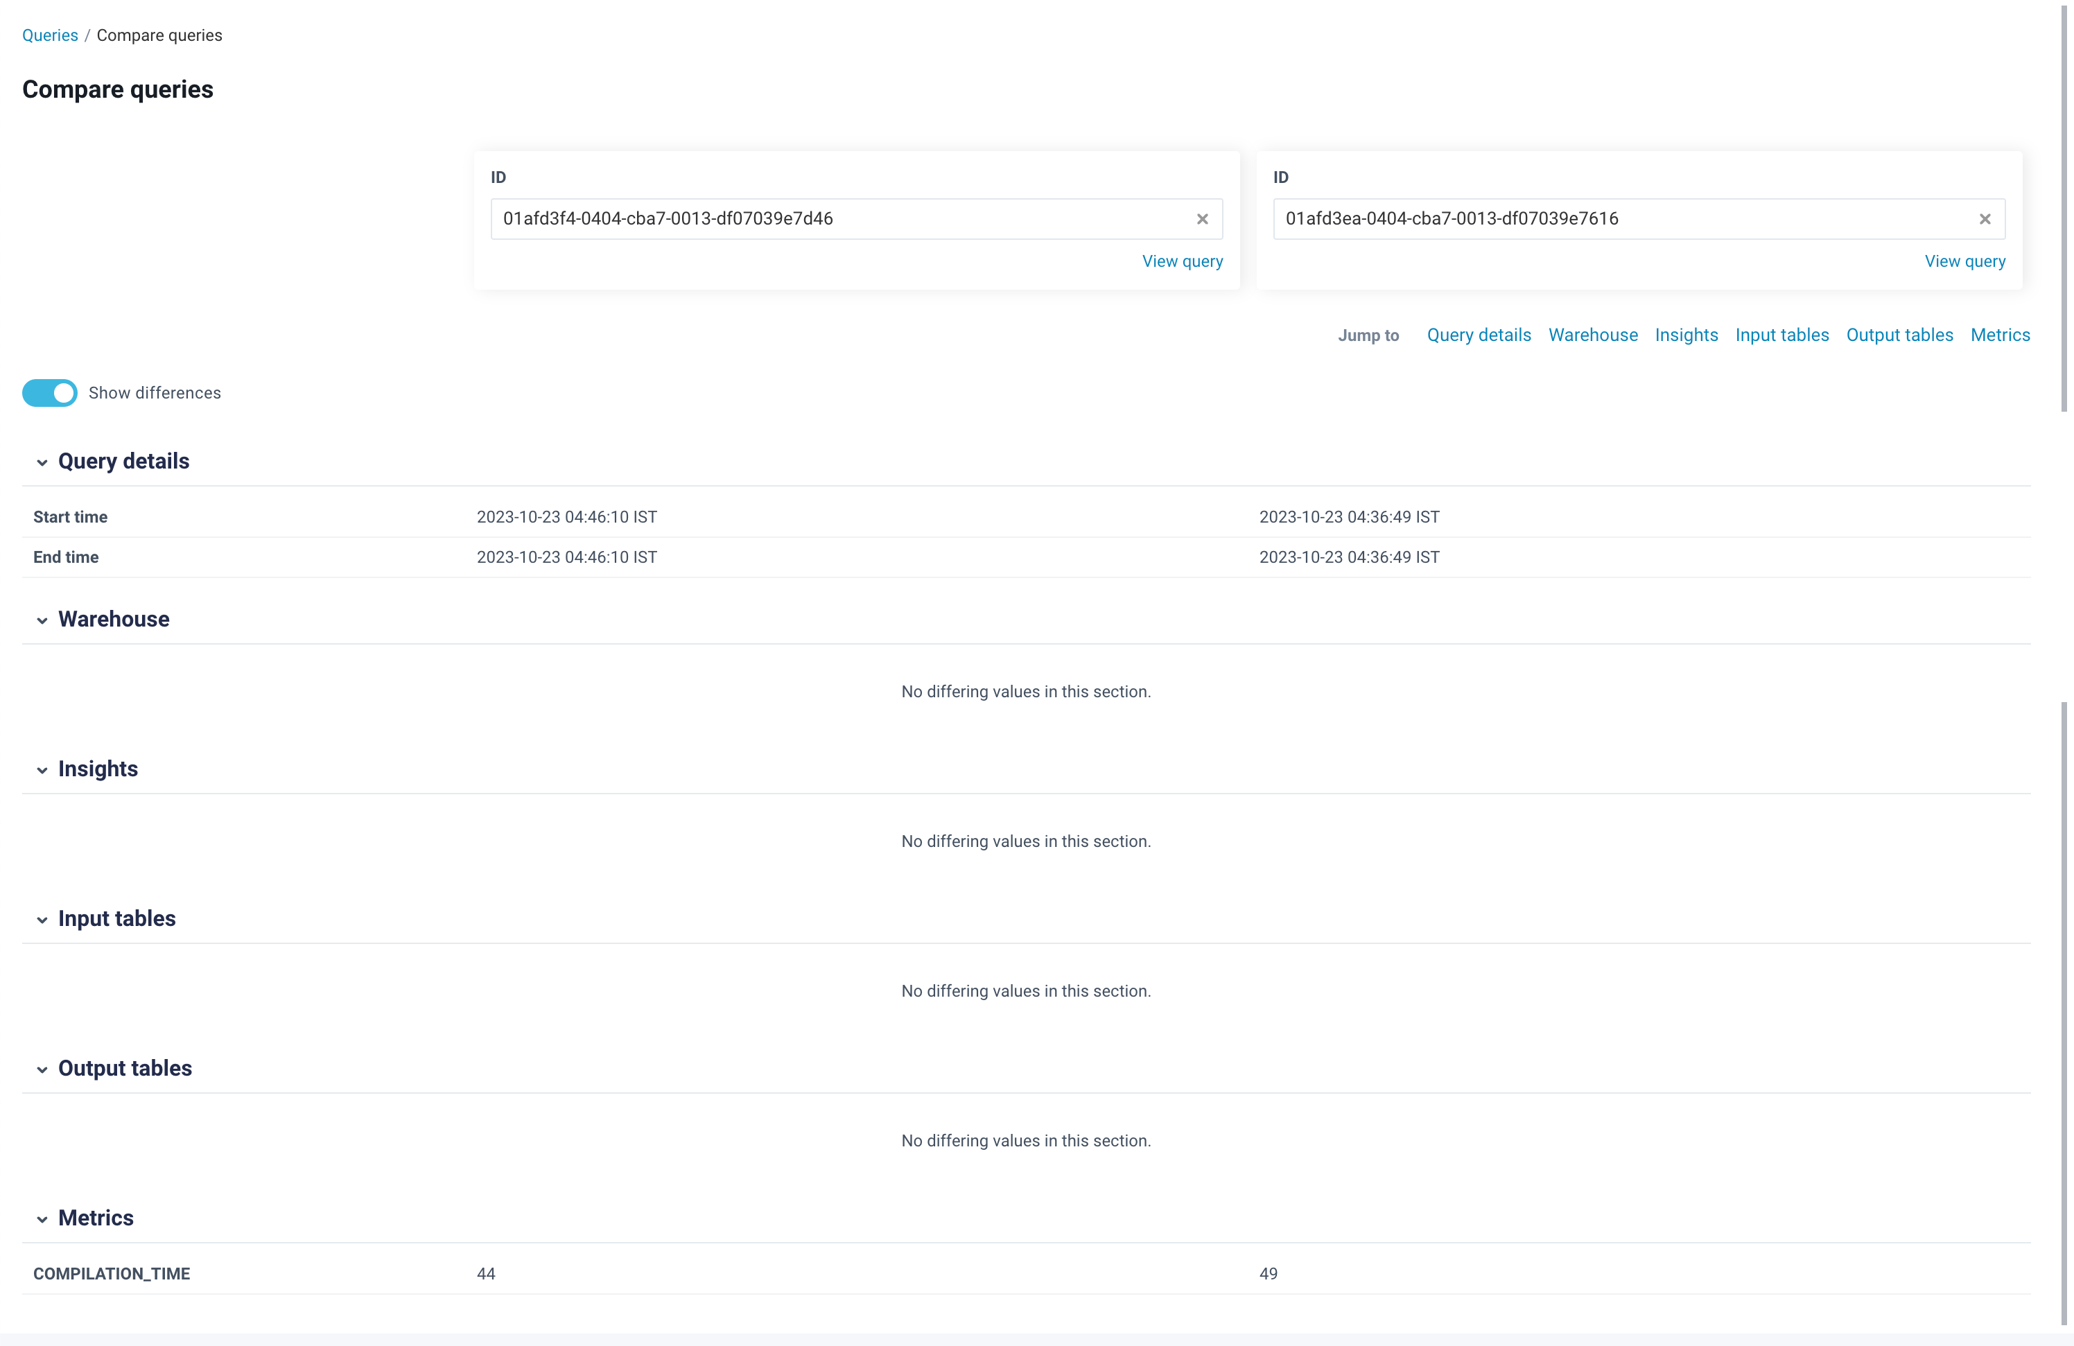
Task: Toggle Show differences switch off
Action: [x=49, y=392]
